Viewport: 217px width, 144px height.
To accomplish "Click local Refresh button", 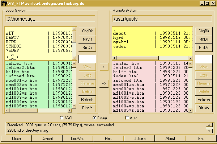I will coord(87,100).
